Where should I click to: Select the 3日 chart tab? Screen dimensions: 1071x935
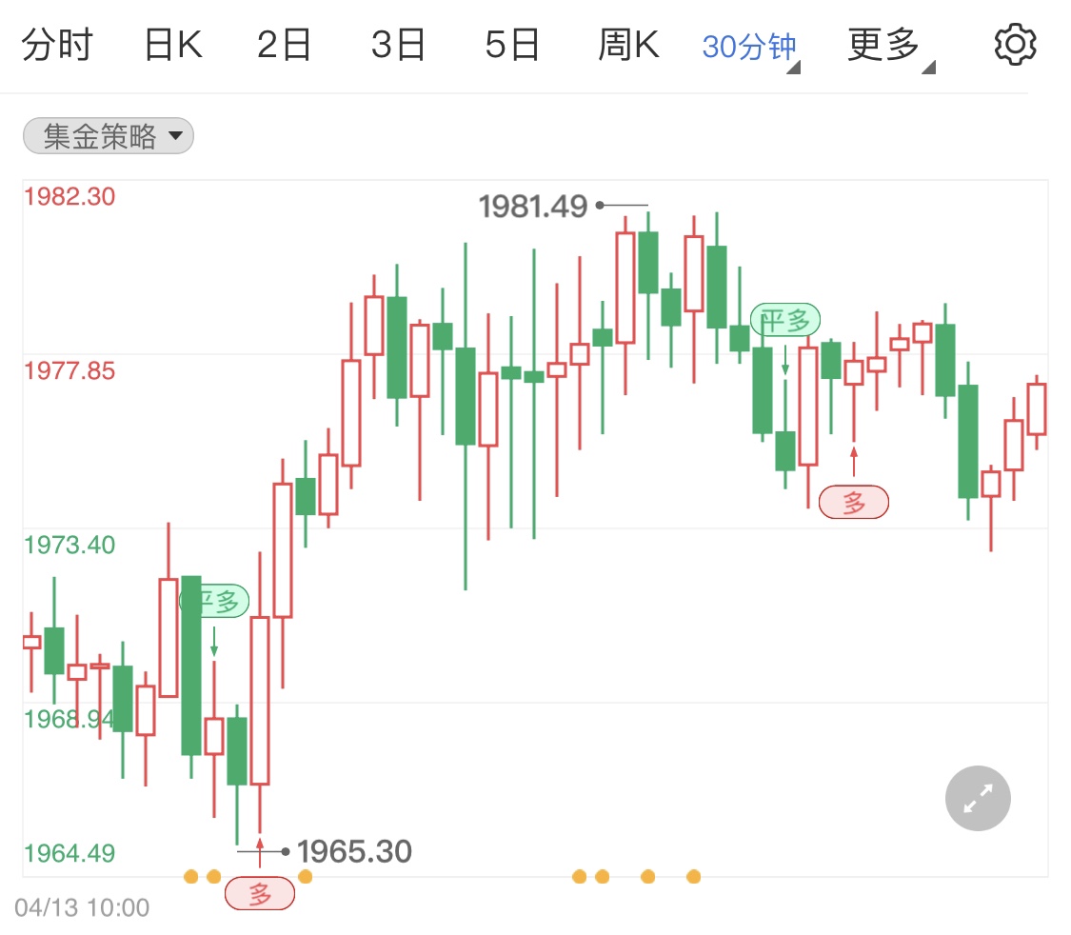click(398, 45)
